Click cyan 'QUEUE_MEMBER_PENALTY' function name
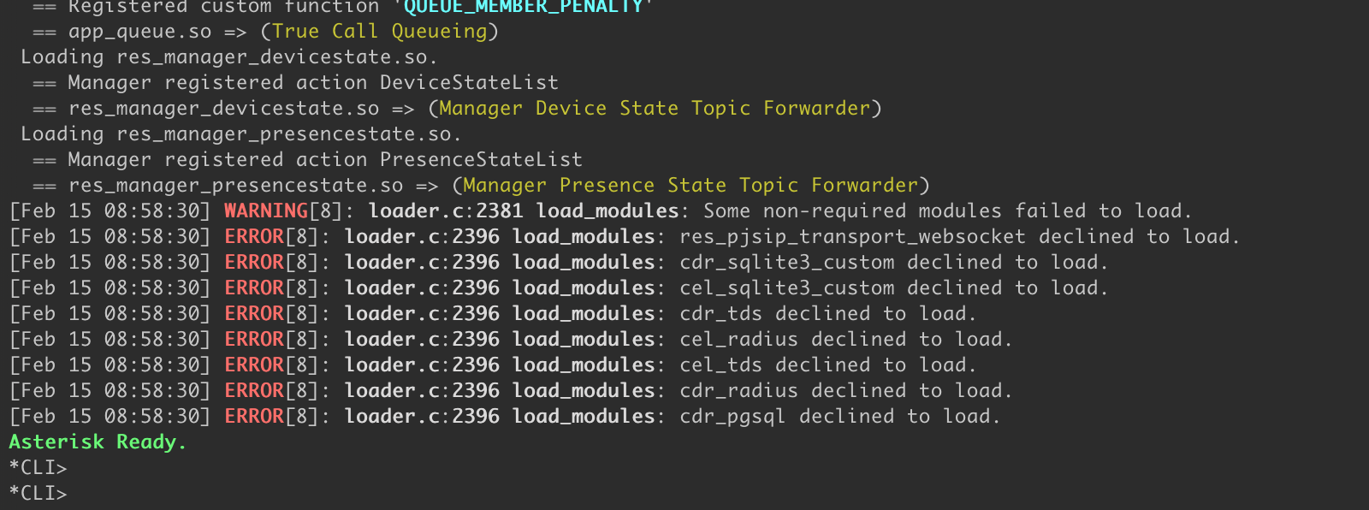This screenshot has width=1369, height=510. [524, 7]
